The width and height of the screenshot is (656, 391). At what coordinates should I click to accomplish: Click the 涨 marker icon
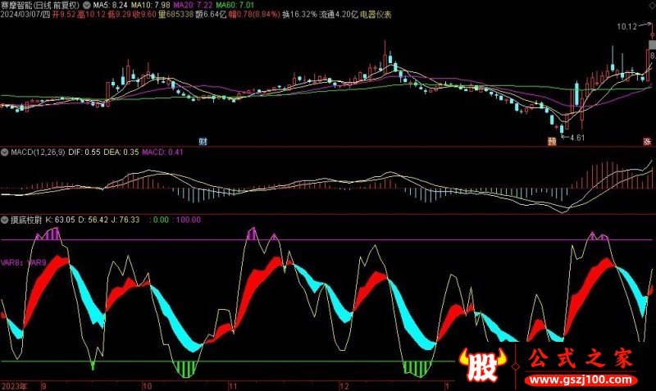coord(647,142)
